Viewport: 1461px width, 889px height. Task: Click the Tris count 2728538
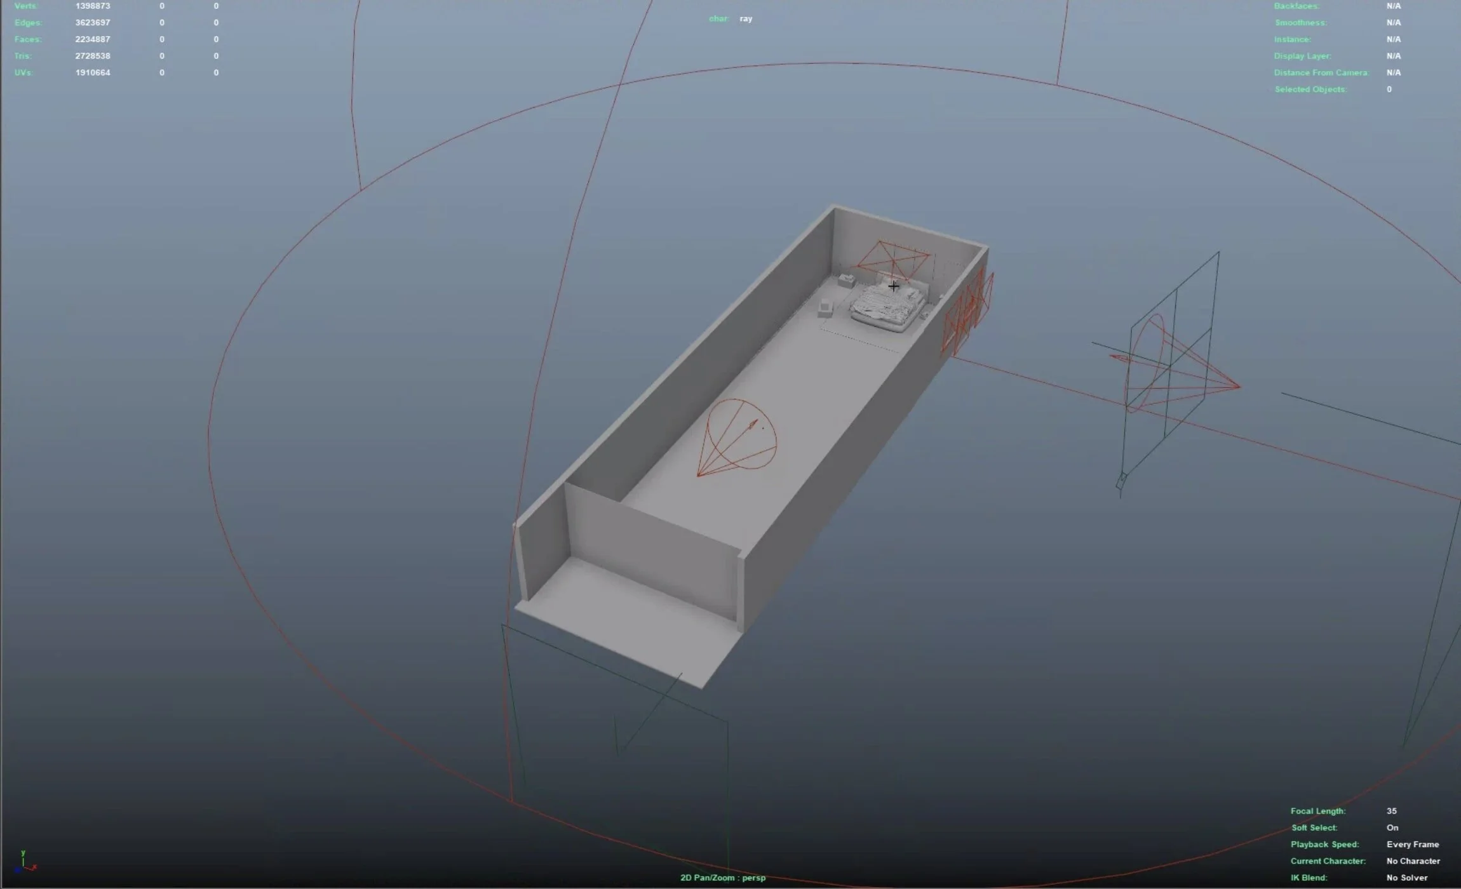coord(93,56)
